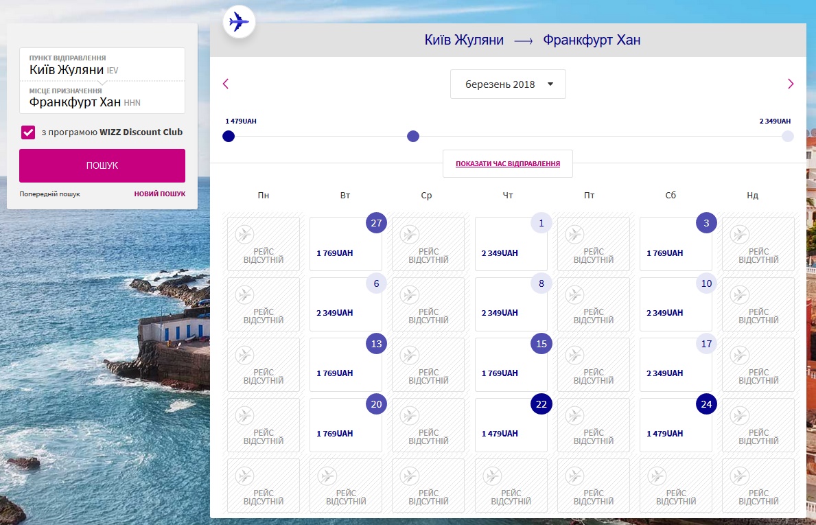Select date circle 24 on Saturday
This screenshot has width=816, height=525.
[706, 404]
